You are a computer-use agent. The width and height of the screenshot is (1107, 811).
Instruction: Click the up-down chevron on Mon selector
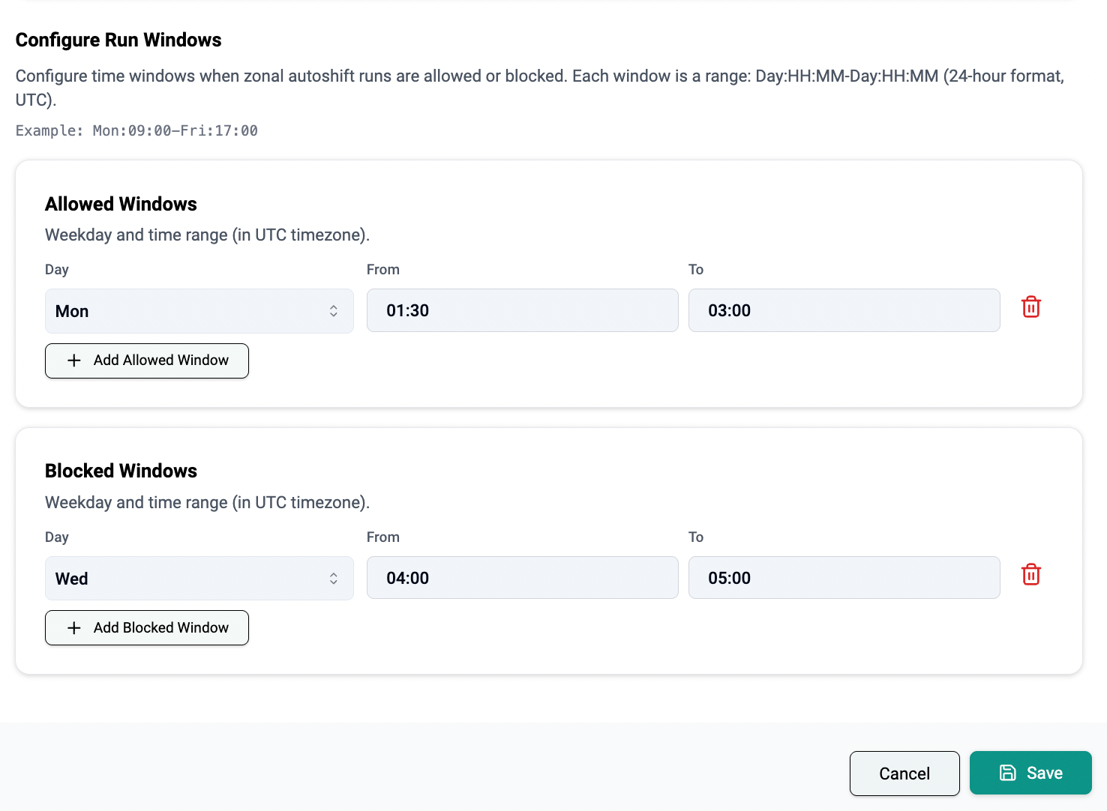pos(333,311)
